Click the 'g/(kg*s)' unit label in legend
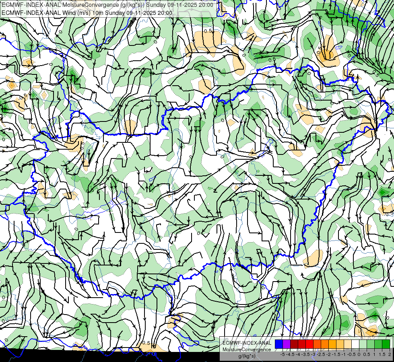 [x=247, y=356]
